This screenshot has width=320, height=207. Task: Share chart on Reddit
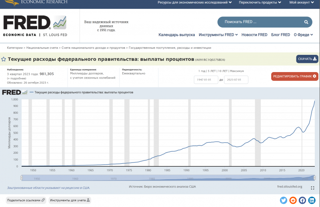click(293, 200)
